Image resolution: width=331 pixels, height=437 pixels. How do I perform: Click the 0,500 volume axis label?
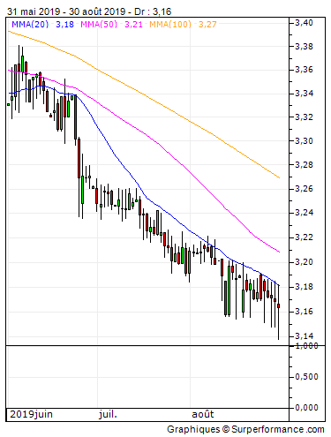tap(306, 377)
